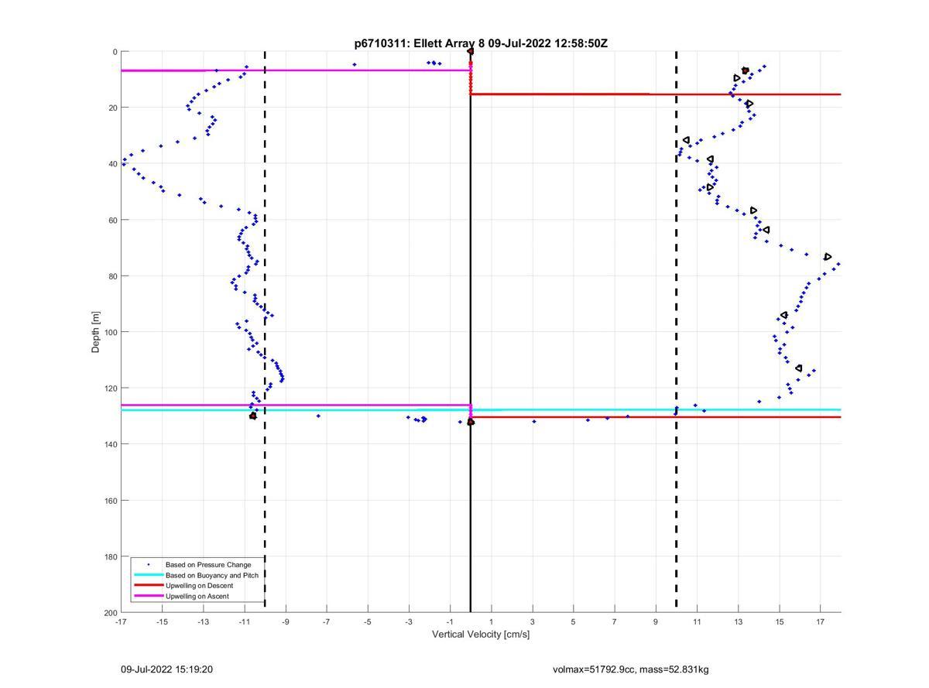This screenshot has height=688, width=929.
Task: Click the x-axis tick label '7'
Action: click(x=615, y=621)
